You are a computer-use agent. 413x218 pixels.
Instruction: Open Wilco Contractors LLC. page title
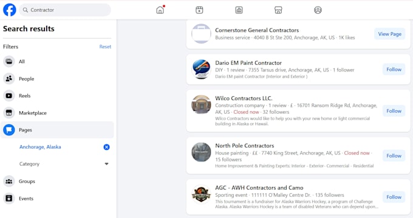coord(244,98)
